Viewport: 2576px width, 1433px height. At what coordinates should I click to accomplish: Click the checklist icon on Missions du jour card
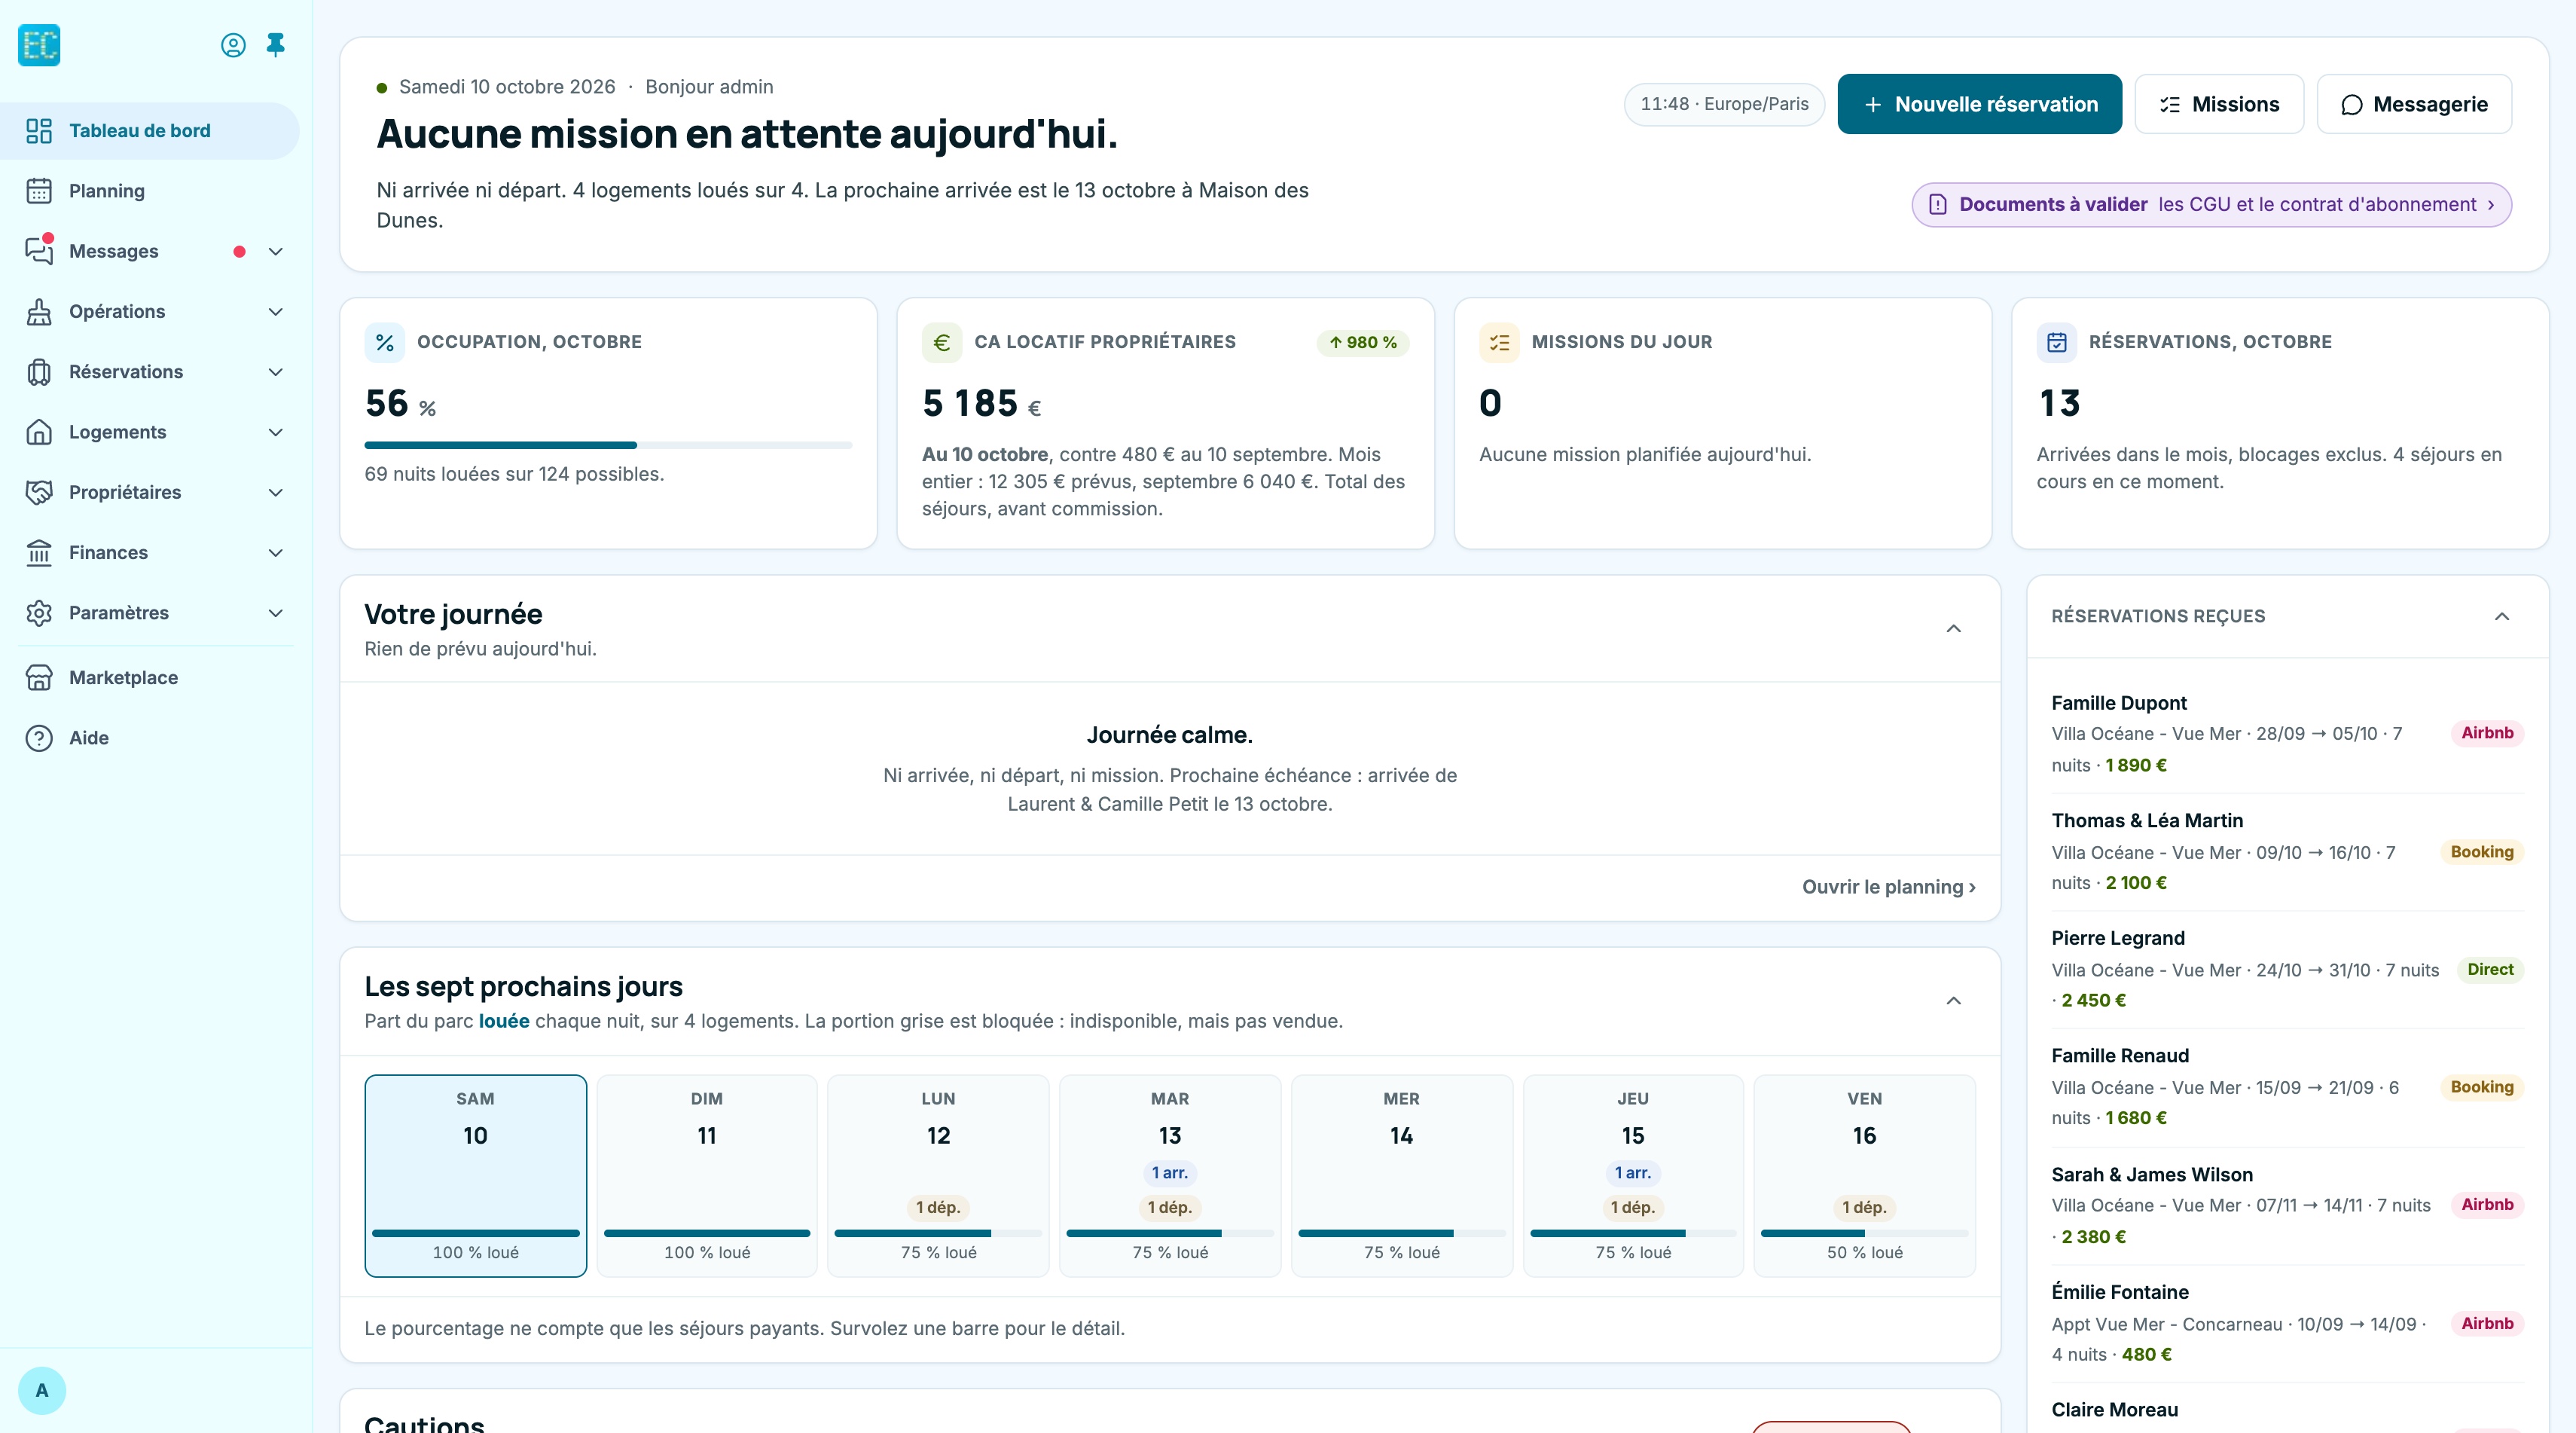1499,343
